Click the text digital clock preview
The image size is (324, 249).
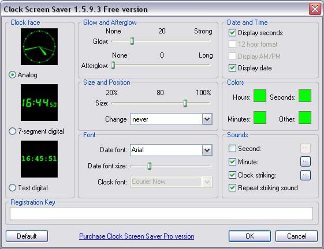pyautogui.click(x=39, y=159)
